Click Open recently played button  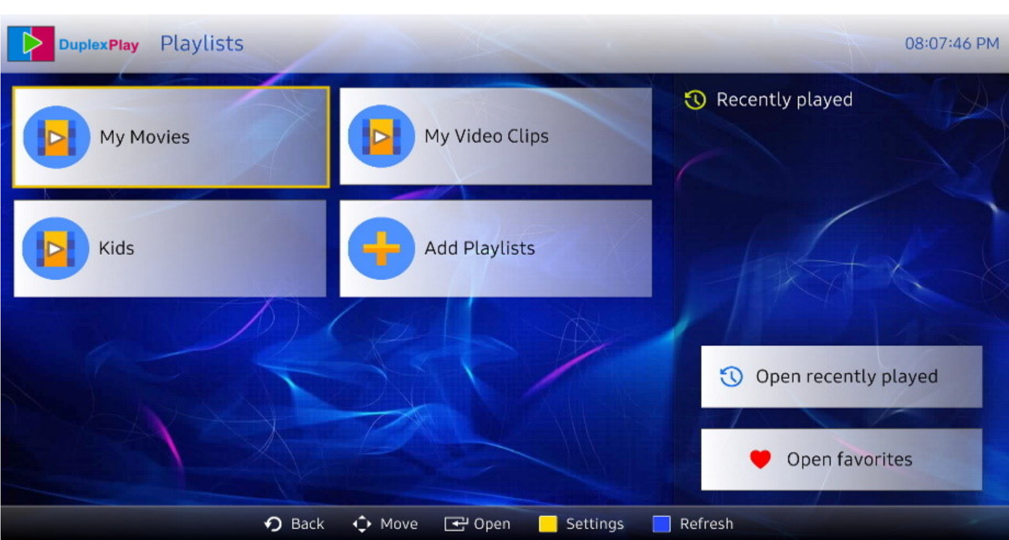(x=841, y=377)
